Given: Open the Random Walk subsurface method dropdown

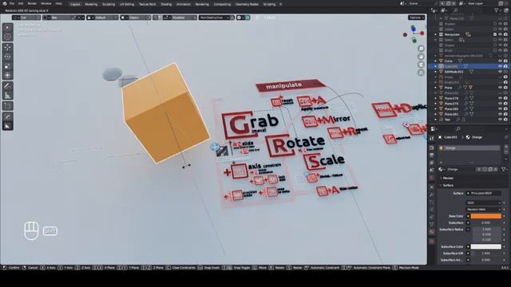Looking at the screenshot, I should pyautogui.click(x=483, y=209).
